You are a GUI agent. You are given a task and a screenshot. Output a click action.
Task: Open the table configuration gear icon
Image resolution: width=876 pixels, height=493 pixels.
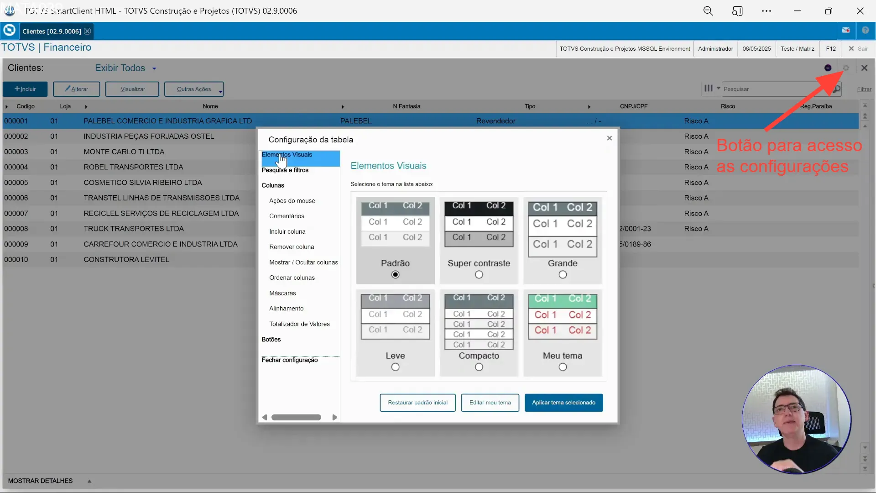point(846,68)
